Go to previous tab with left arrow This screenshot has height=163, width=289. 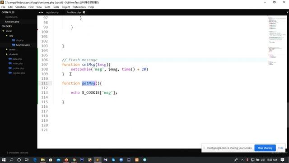[x=39, y=12]
